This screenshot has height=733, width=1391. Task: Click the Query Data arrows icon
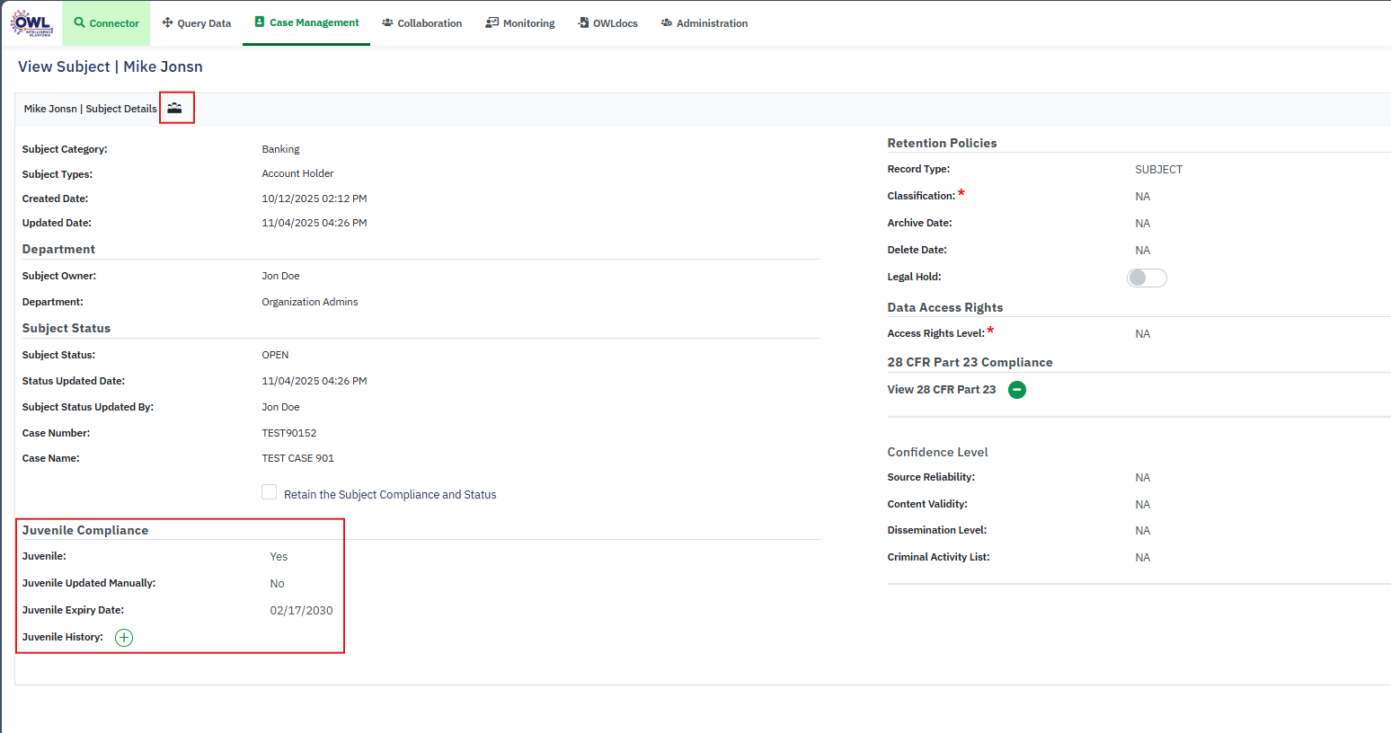tap(167, 22)
